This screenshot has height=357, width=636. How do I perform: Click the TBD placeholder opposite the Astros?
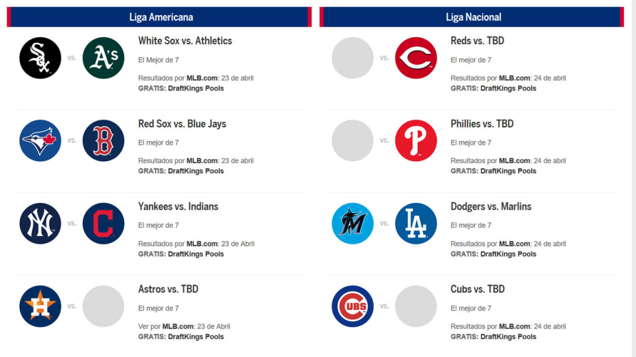pos(103,306)
